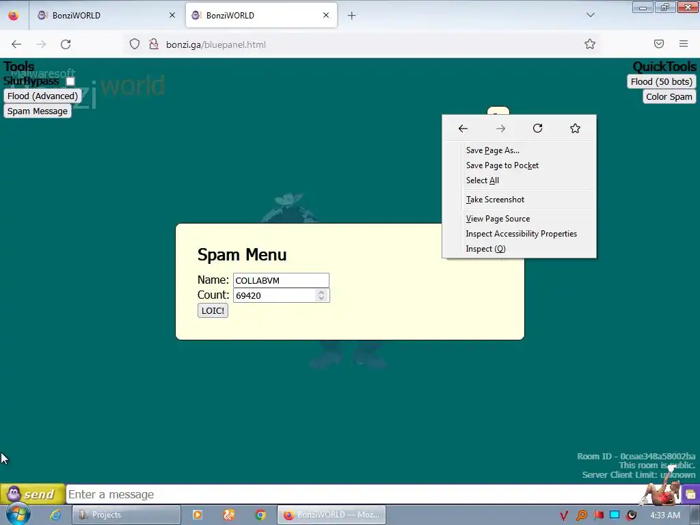Screen dimensions: 700x525
Task: Open the Windows Start orb
Action: (18, 514)
